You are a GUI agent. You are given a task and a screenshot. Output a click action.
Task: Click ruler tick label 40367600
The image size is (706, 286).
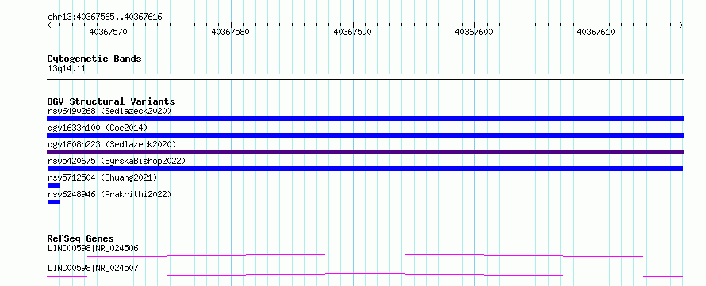click(474, 32)
